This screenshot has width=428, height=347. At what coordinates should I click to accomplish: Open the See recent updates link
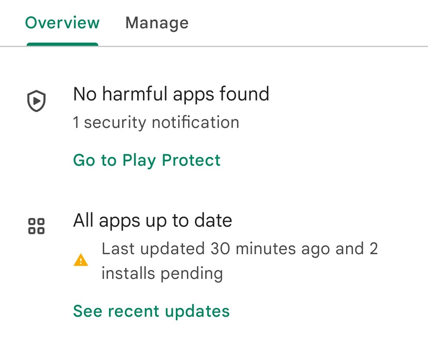point(151,311)
